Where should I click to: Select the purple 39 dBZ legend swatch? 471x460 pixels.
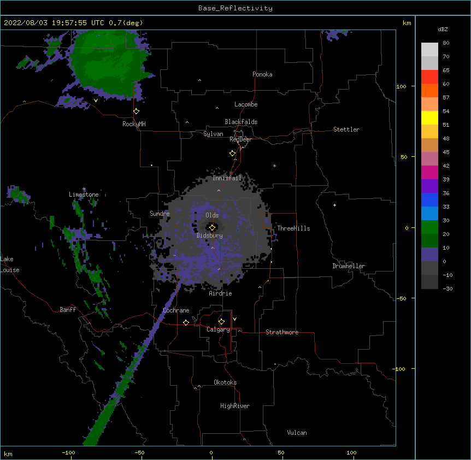[x=429, y=186]
